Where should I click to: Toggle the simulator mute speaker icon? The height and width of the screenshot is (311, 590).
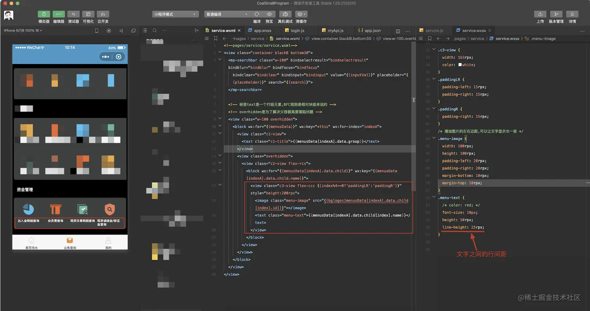point(121,30)
